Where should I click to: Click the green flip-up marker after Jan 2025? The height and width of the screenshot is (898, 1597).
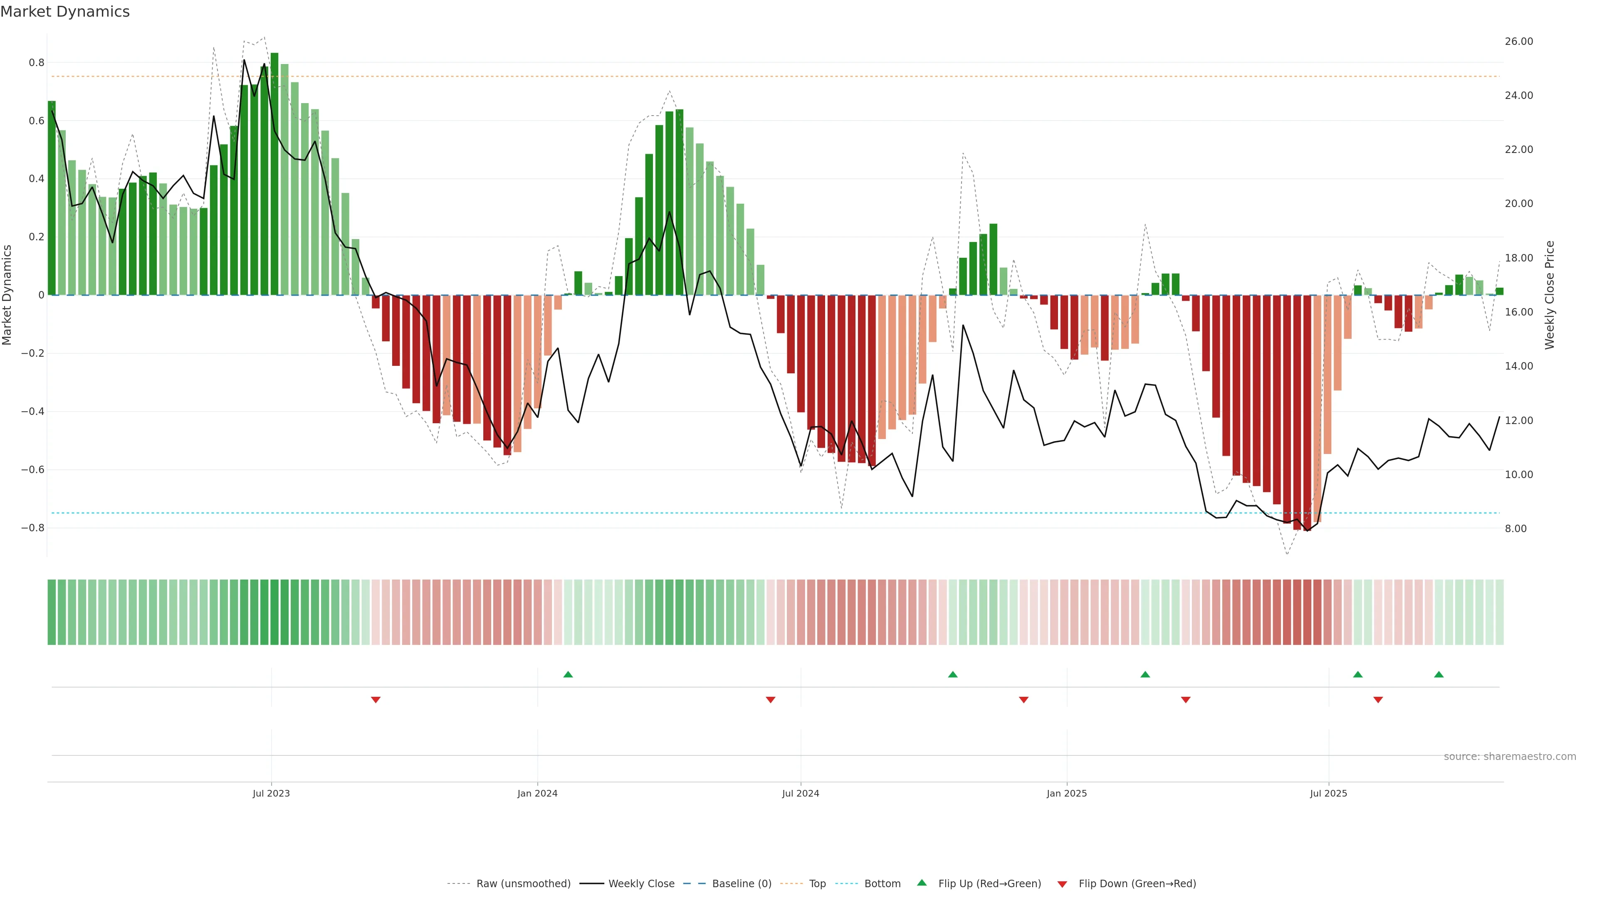1145,674
